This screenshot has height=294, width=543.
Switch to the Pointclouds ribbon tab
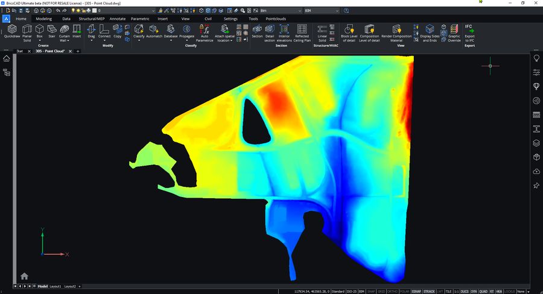276,19
